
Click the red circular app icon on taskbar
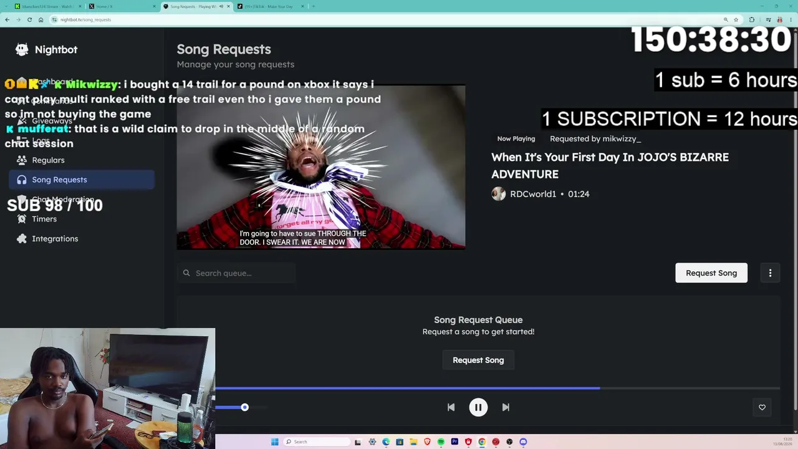(496, 442)
